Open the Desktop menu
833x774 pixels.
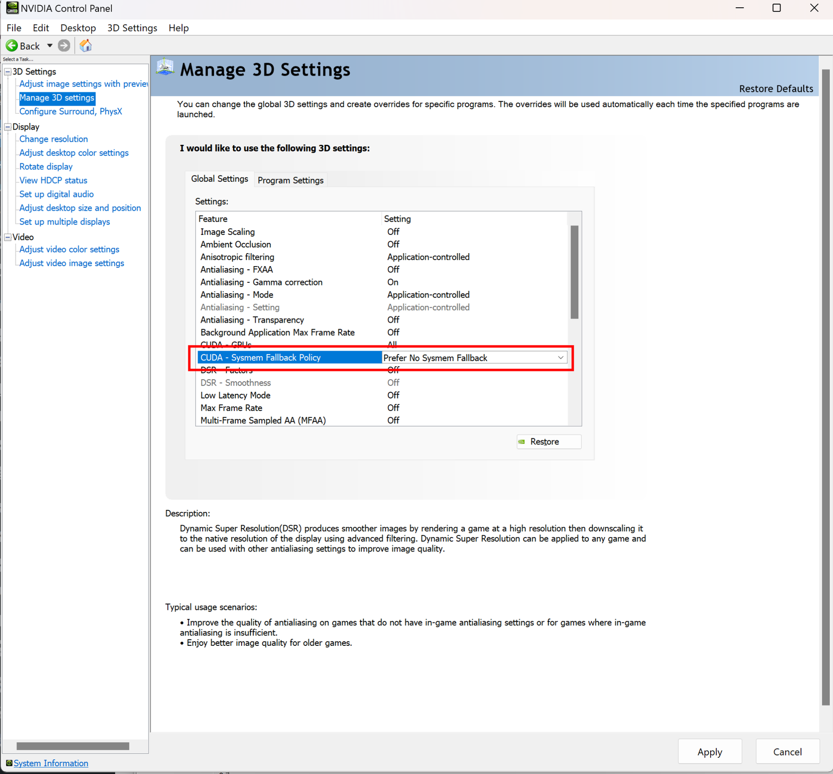(x=78, y=28)
